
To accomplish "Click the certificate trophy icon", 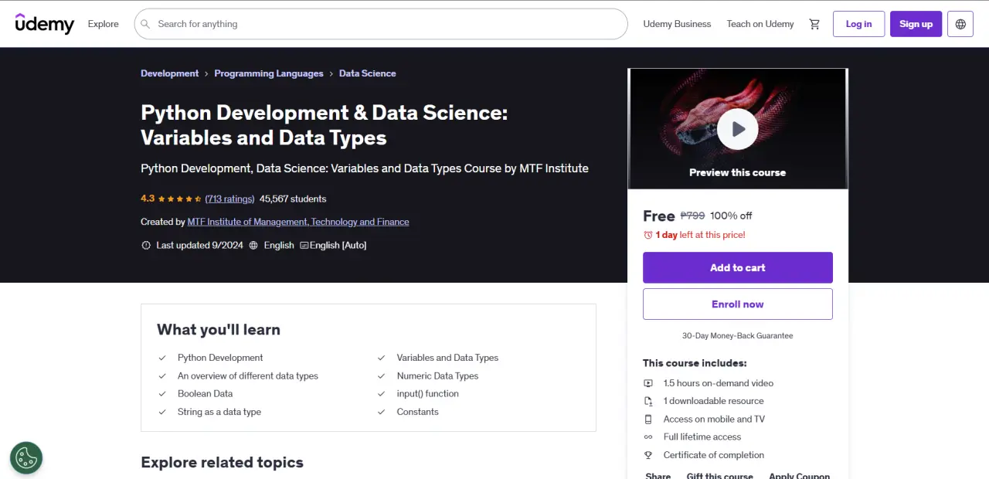I will (x=648, y=455).
